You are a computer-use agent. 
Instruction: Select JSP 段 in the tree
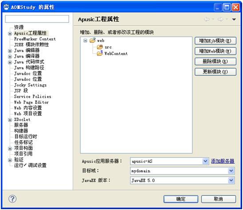coord(21,91)
